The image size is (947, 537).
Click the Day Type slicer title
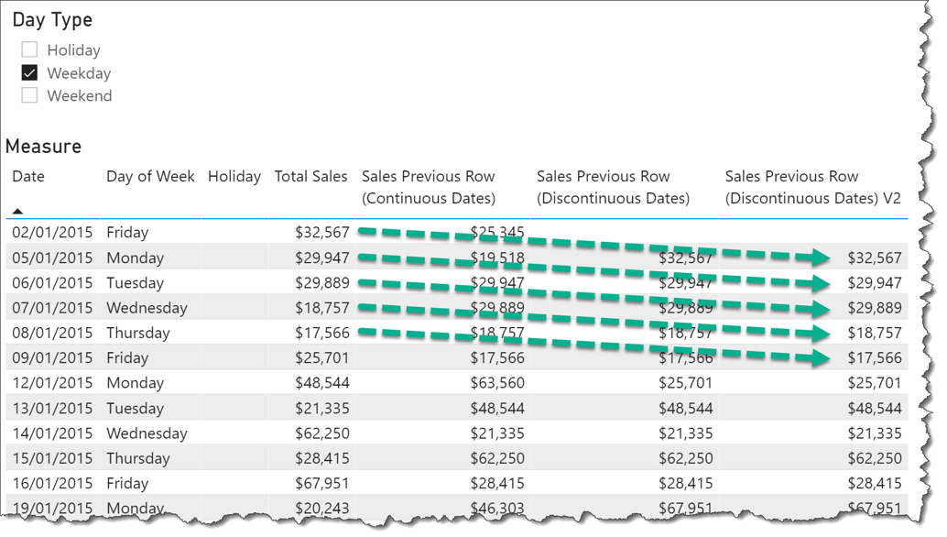pos(52,19)
